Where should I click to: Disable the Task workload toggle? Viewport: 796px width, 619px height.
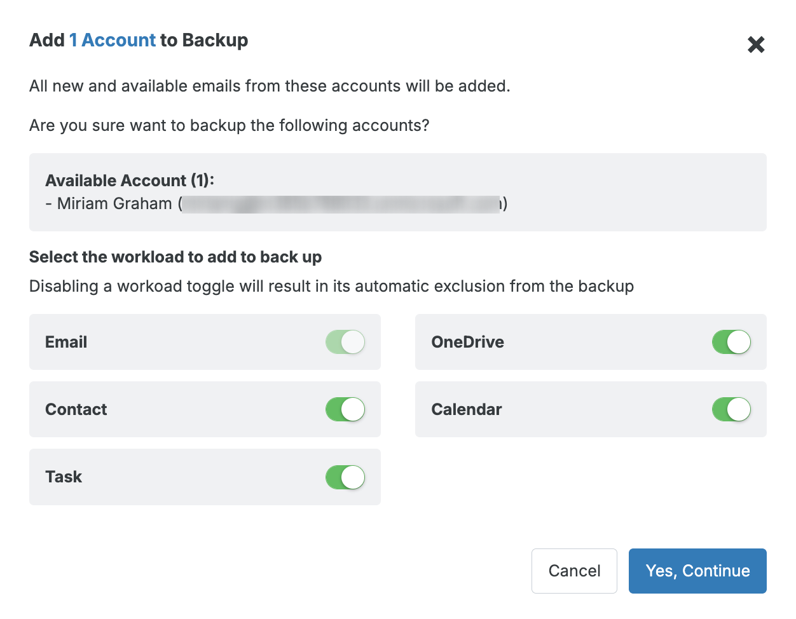tap(345, 477)
